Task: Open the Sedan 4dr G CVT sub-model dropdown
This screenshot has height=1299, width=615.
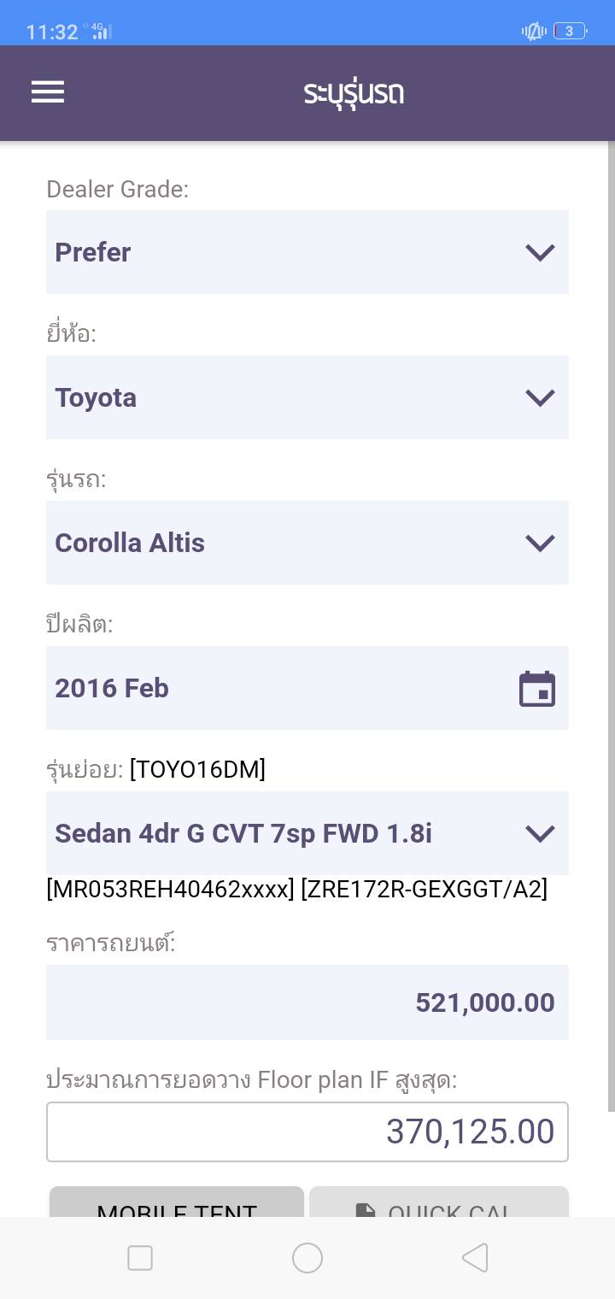Action: [307, 833]
